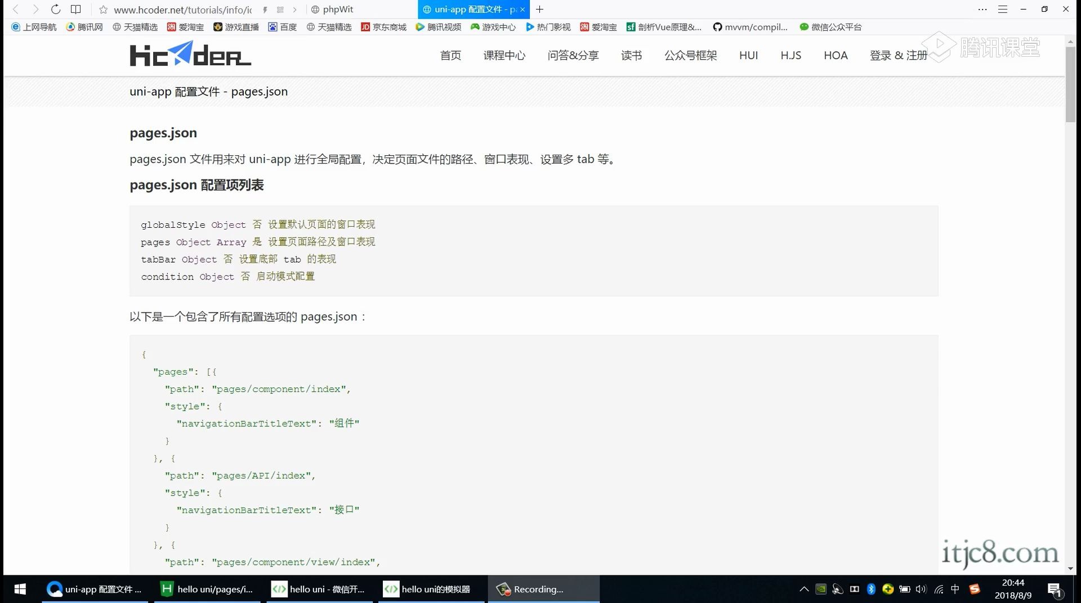Open the Windows Start menu
The height and width of the screenshot is (603, 1081).
[20, 589]
